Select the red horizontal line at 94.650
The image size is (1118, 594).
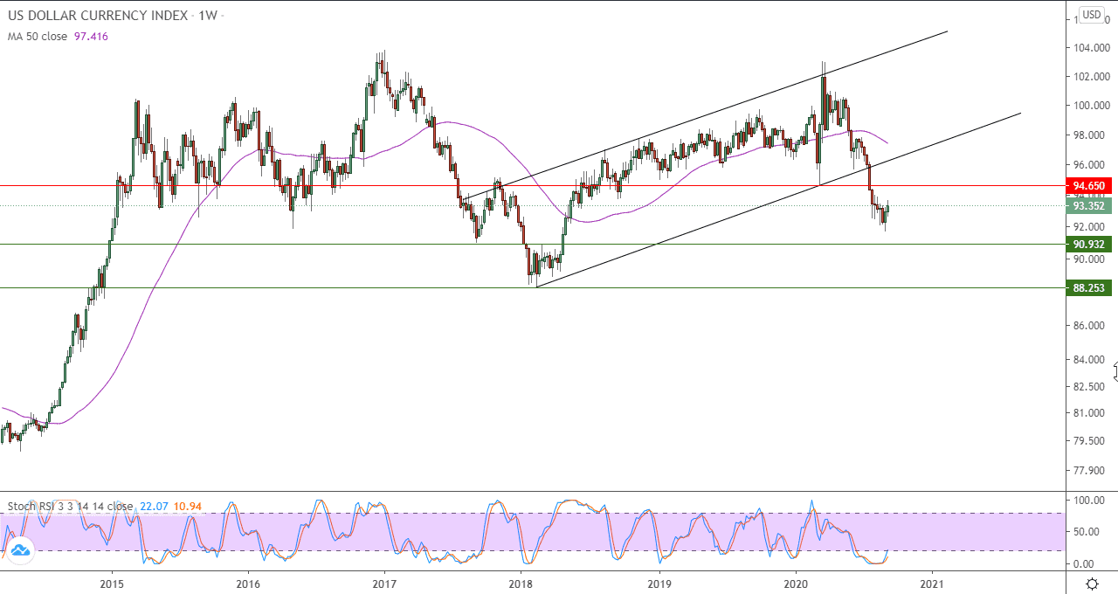tap(531, 186)
